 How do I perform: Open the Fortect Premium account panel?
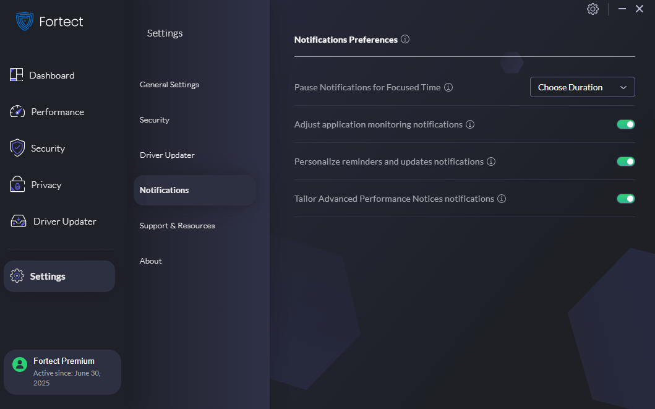62,371
